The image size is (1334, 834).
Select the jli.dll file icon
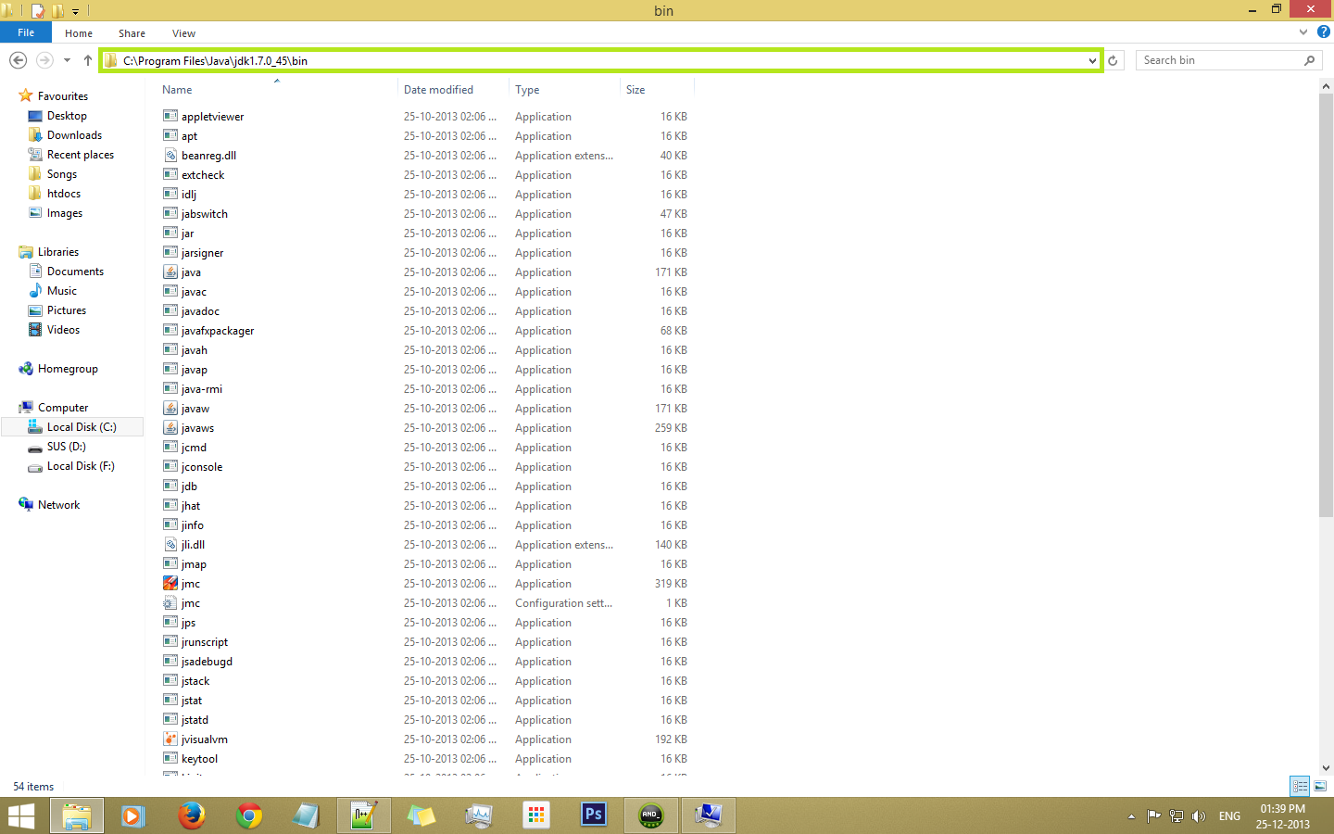(170, 545)
